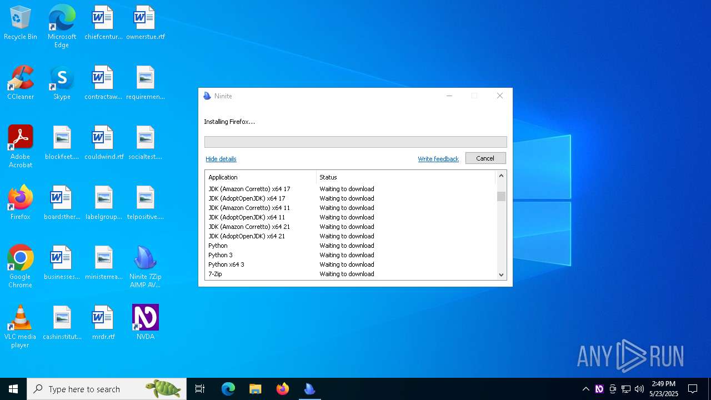This screenshot has height=400, width=711.
Task: Select the chiefcentur document icon
Action: pos(103,23)
